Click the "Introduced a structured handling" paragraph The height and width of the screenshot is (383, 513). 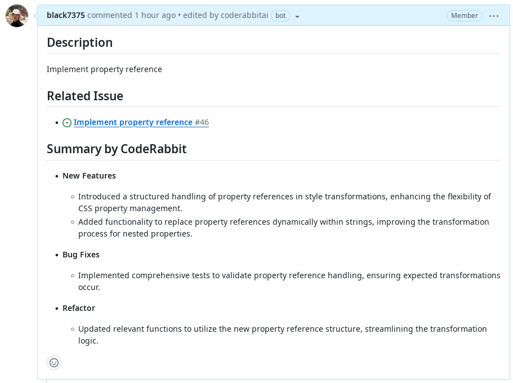(x=284, y=202)
